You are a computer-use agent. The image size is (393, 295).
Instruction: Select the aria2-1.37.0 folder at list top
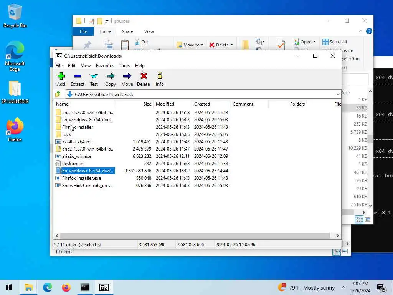click(88, 113)
